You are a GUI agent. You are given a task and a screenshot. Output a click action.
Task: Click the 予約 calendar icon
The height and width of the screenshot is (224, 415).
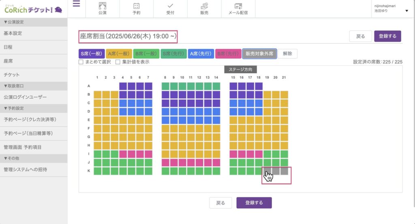point(137,6)
